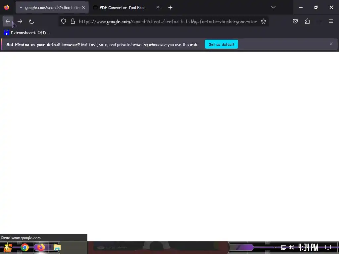Open the transheart OLD bookmark
The height and width of the screenshot is (254, 339).
27,33
